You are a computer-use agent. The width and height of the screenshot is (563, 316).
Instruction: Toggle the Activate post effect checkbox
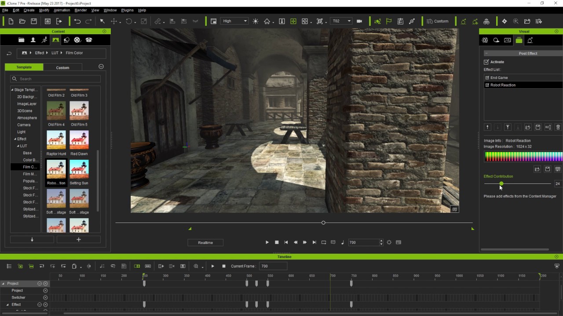coord(486,62)
